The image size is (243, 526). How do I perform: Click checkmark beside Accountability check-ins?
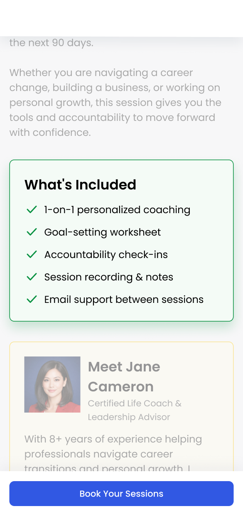(x=32, y=255)
